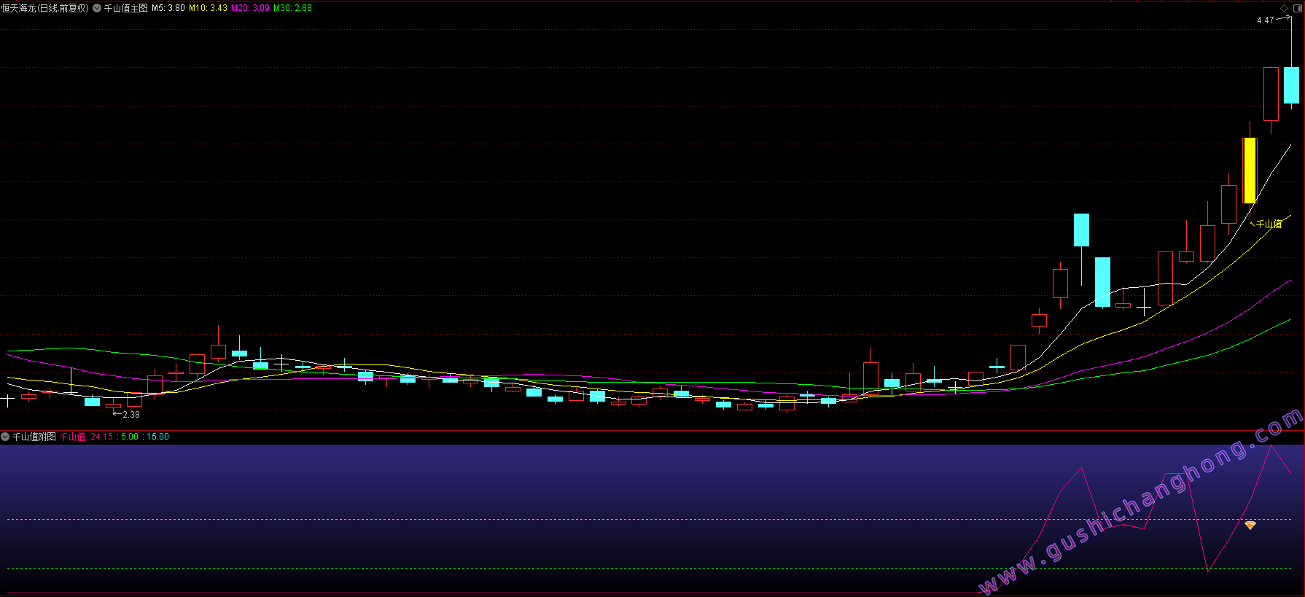1305x597 pixels.
Task: Select the yellow highlighted candlestick
Action: coord(1250,170)
